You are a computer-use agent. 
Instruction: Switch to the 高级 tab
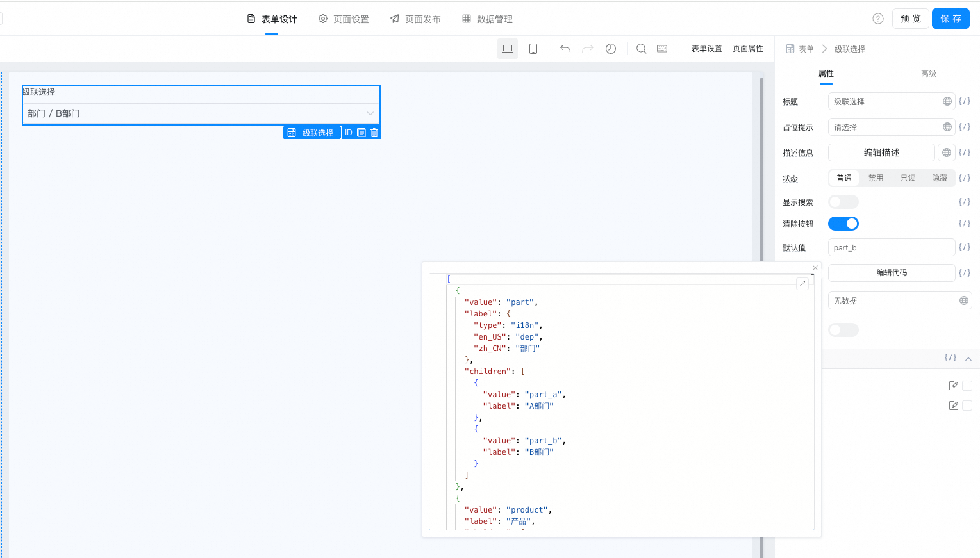[928, 74]
